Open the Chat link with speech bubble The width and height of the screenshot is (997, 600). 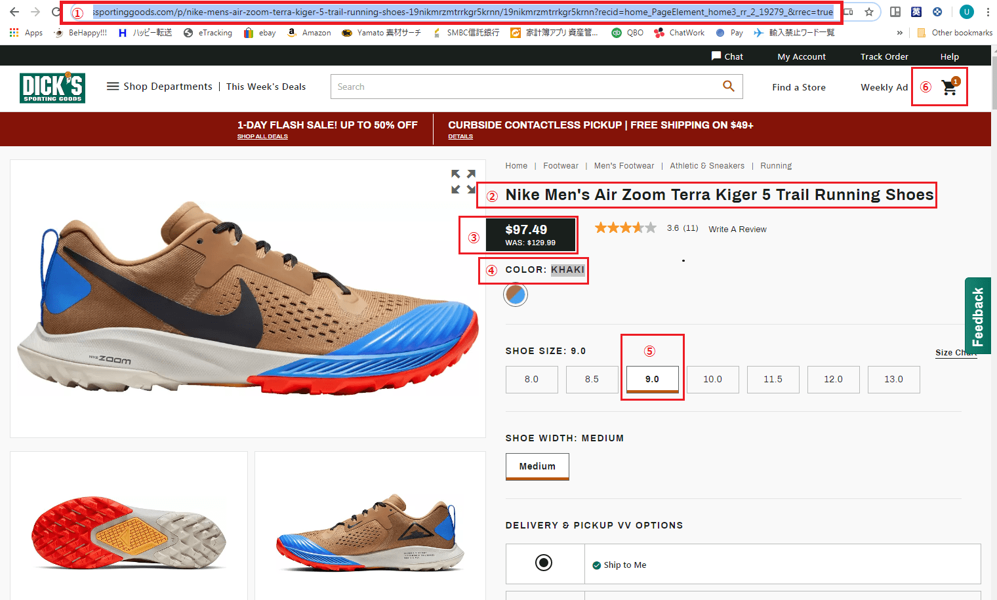(727, 56)
